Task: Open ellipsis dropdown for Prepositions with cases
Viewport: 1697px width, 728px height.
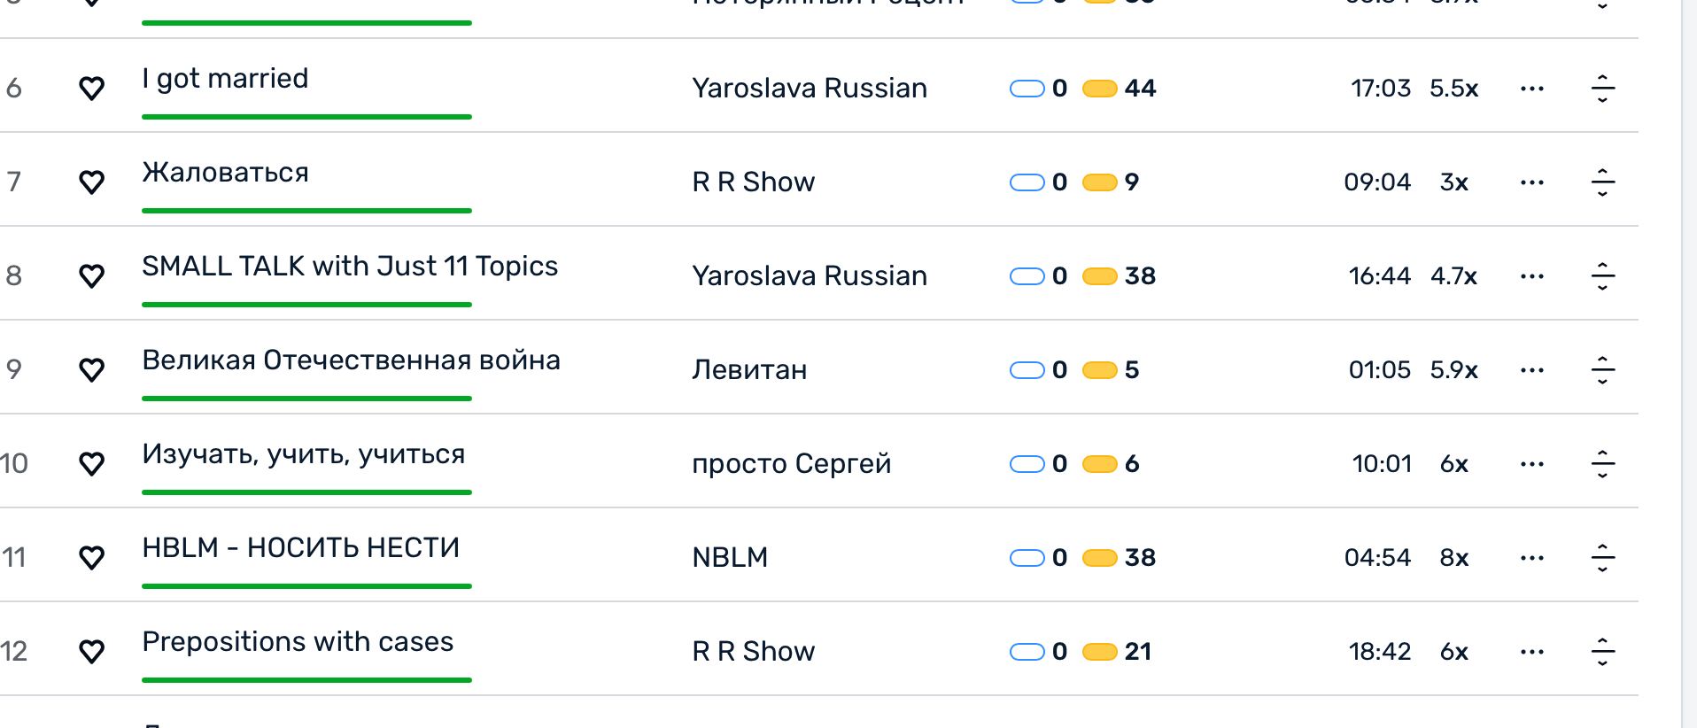Action: coord(1531,652)
